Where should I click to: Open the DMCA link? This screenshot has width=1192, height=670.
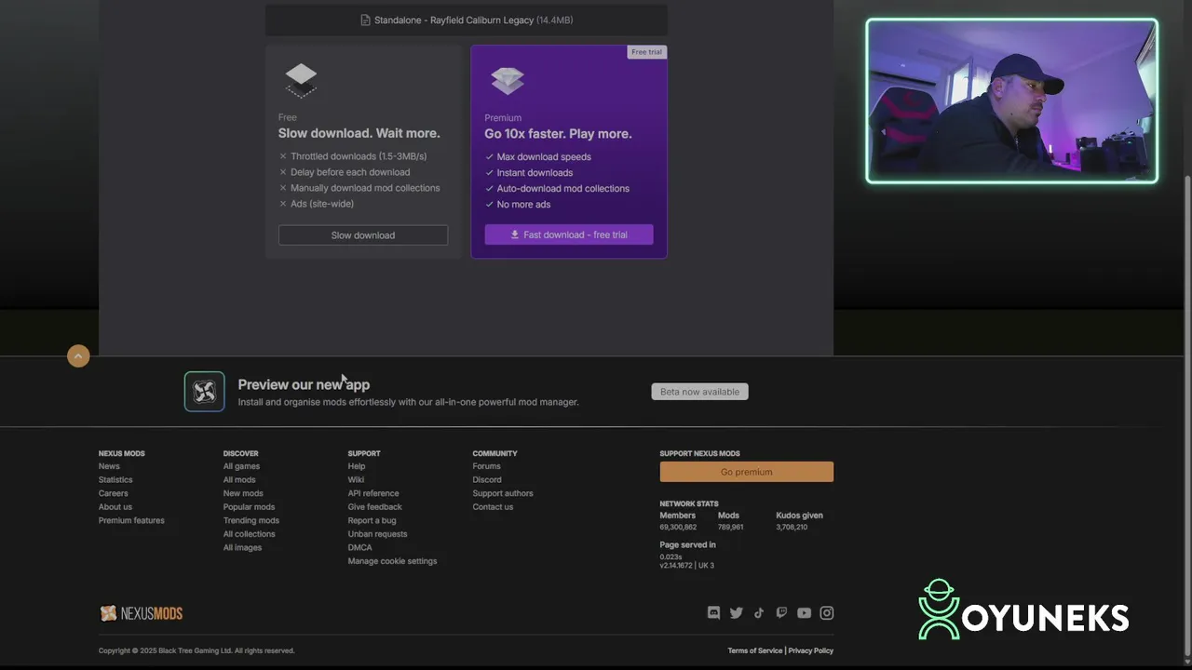[x=359, y=547]
